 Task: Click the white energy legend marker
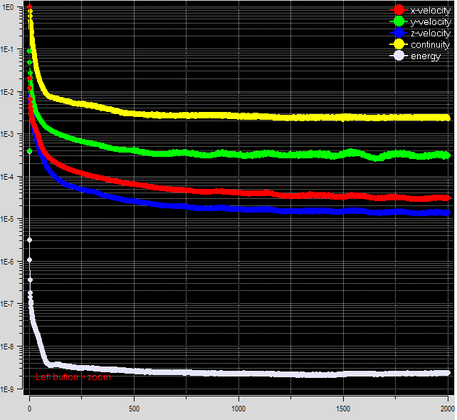[x=399, y=56]
